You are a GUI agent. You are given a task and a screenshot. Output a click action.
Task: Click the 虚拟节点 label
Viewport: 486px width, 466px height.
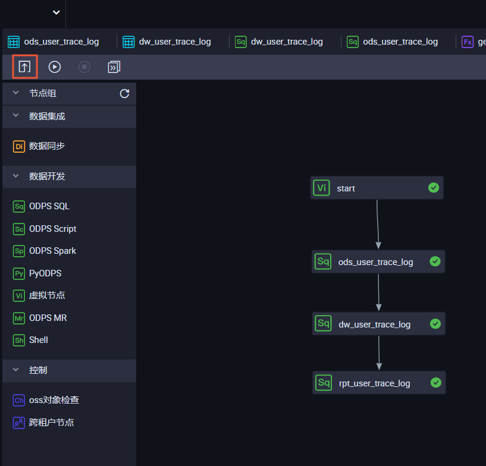point(47,295)
